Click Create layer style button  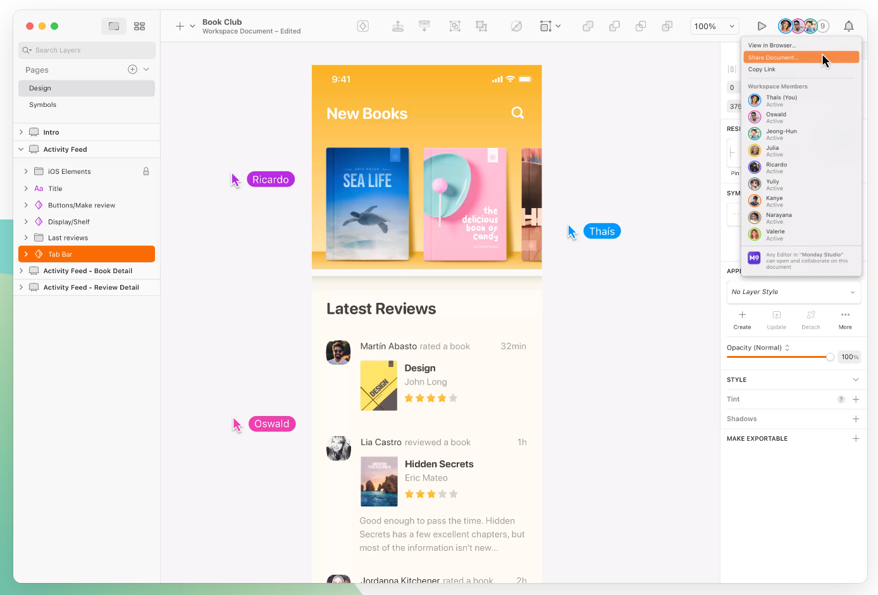(x=743, y=319)
